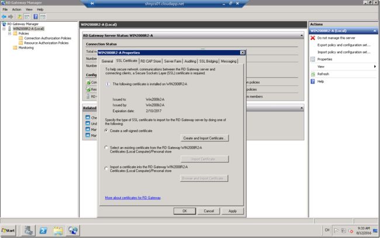Switch to the General tab
The image size is (380, 238).
coord(107,61)
